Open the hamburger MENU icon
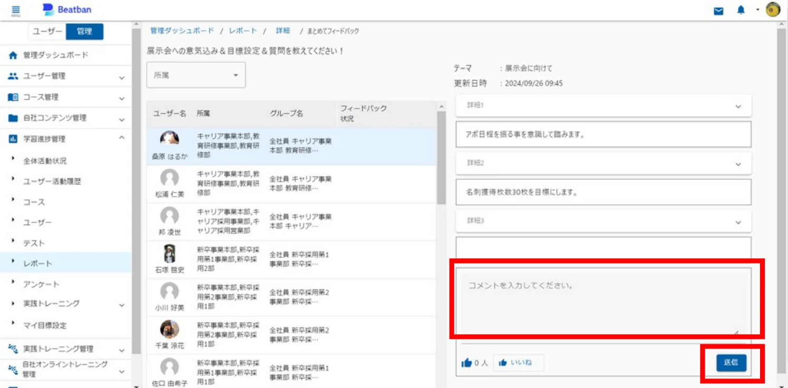This screenshot has width=788, height=388. 15,11
